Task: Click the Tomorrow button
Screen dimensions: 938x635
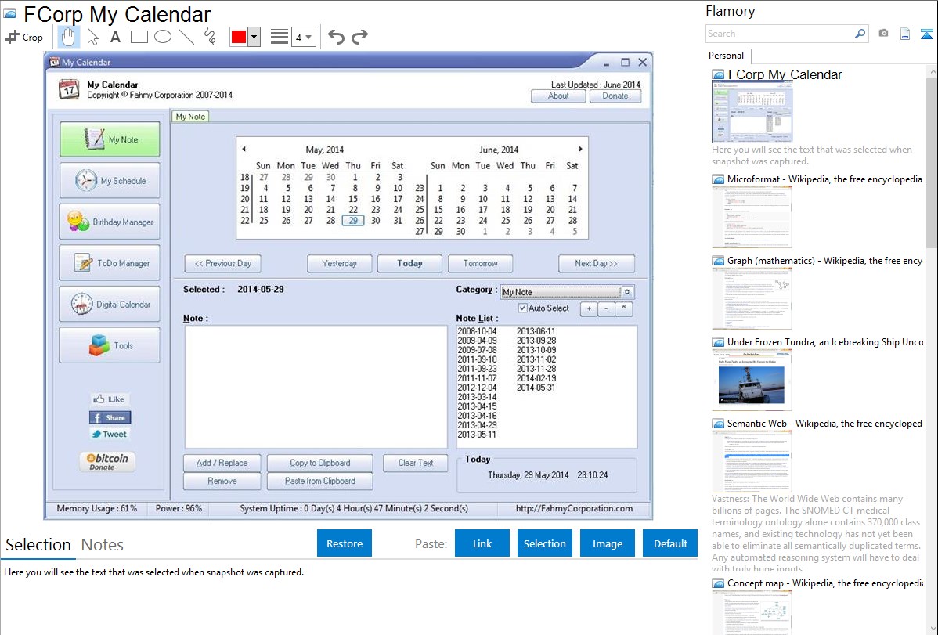Action: point(481,263)
